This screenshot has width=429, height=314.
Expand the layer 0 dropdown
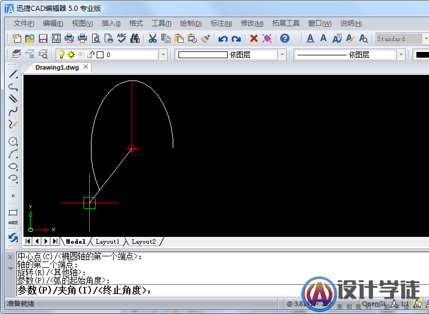[x=163, y=55]
